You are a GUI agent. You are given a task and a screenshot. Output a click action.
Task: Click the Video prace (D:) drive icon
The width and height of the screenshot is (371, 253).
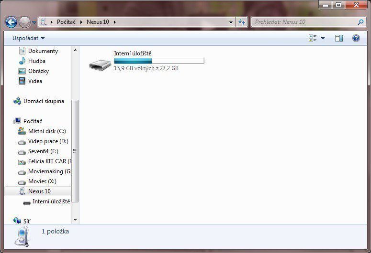22,142
